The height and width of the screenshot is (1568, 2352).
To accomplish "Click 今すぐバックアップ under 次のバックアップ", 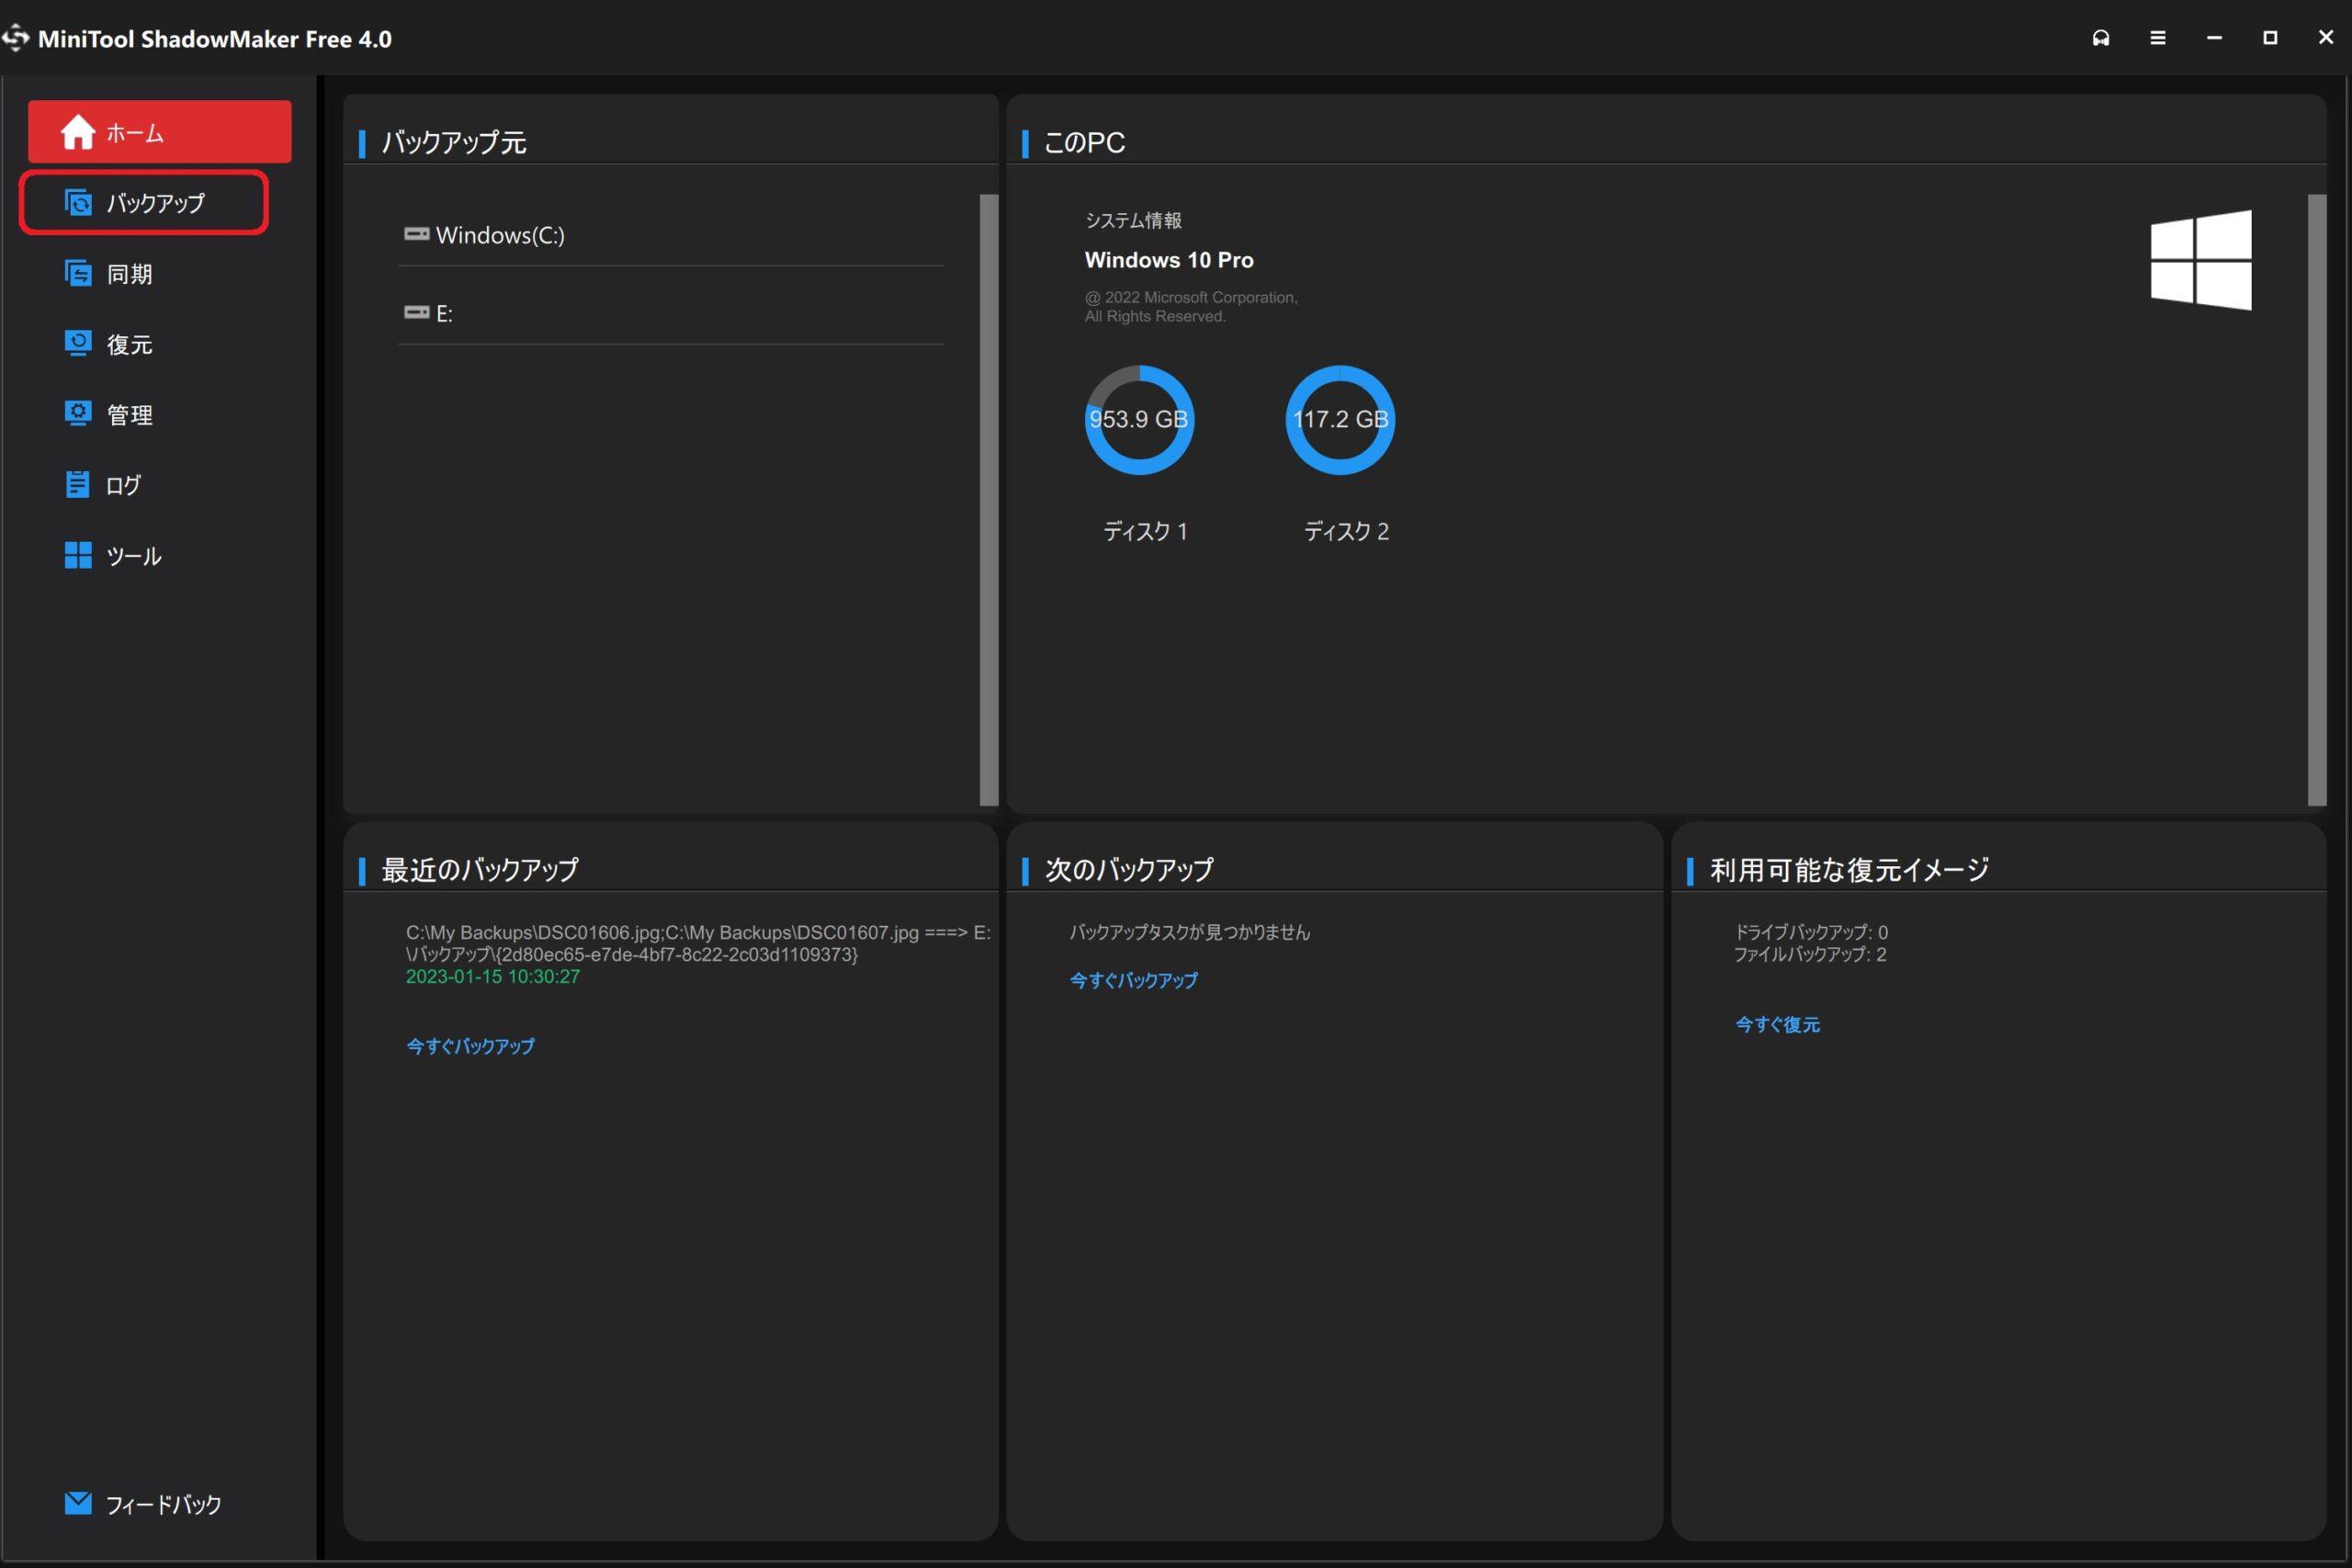I will pos(1133,980).
